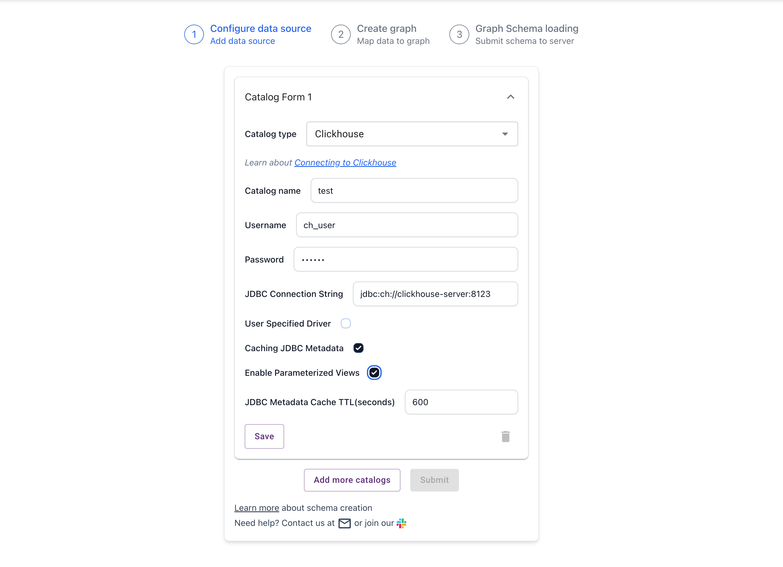Click the email contact envelope icon
This screenshot has width=783, height=567.
344,523
